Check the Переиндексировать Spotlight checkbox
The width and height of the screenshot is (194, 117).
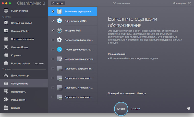[53, 50]
